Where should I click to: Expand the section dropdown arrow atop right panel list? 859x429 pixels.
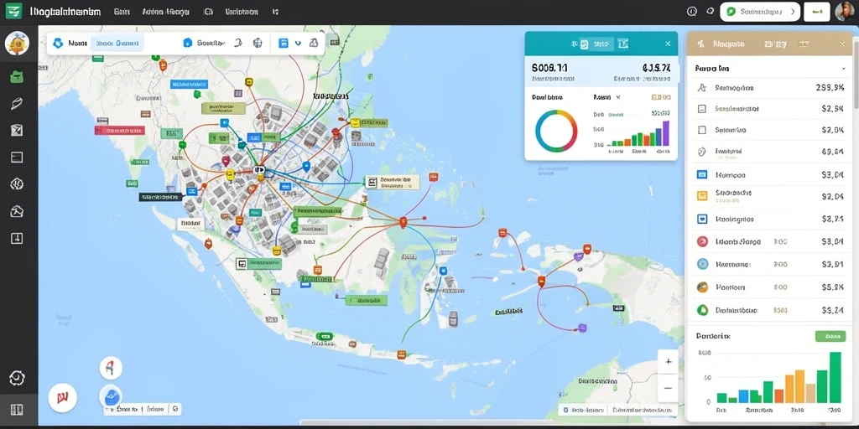click(844, 69)
